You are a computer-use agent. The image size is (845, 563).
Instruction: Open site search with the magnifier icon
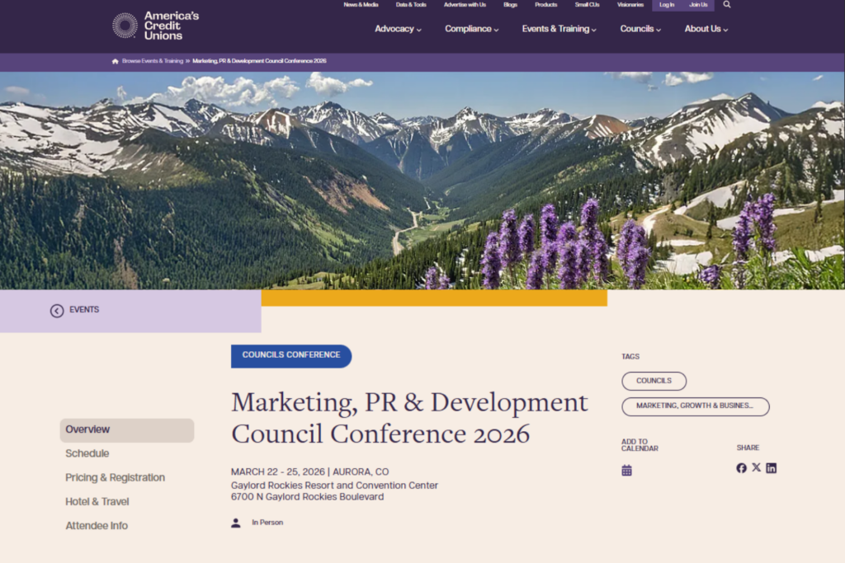coord(726,5)
